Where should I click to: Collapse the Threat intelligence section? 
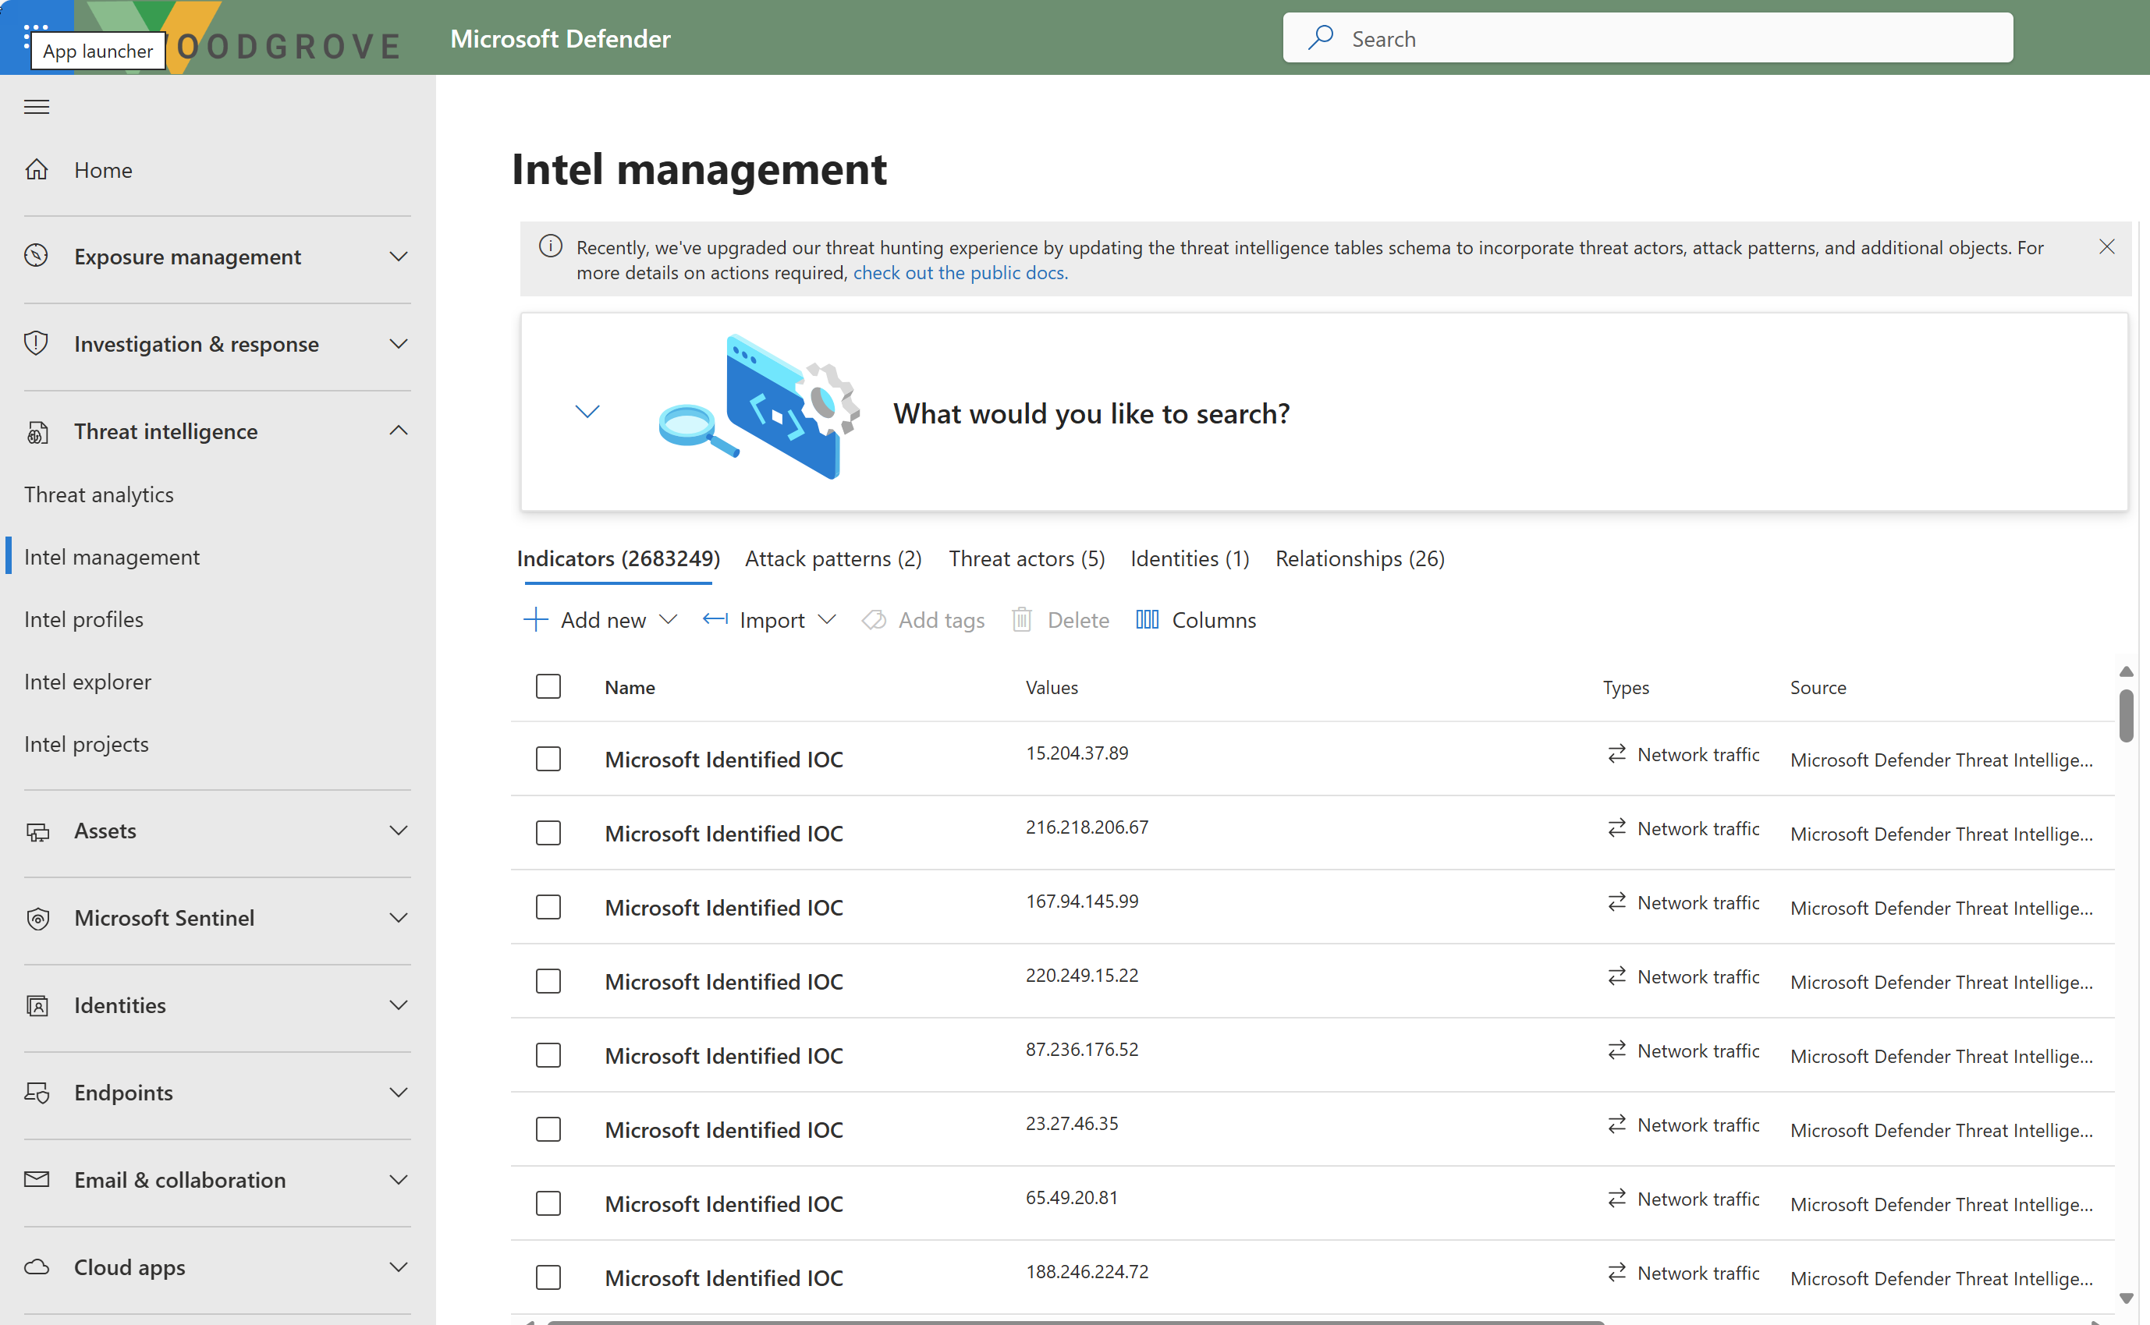pos(398,431)
